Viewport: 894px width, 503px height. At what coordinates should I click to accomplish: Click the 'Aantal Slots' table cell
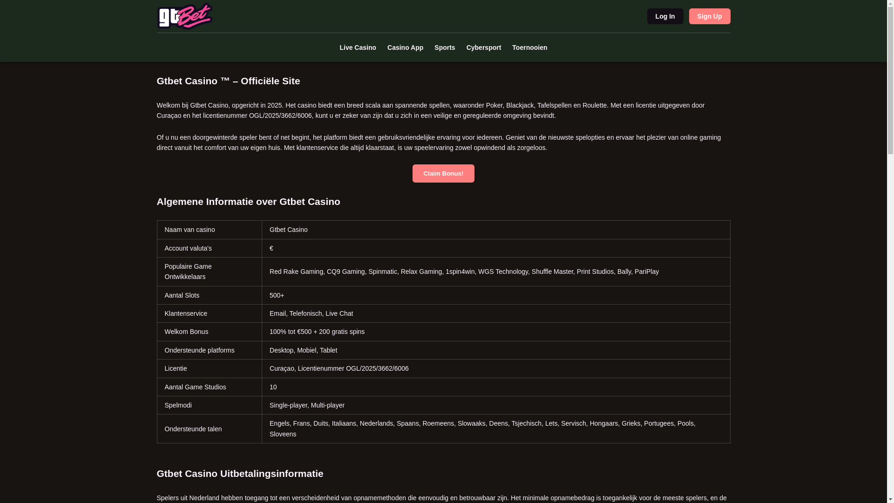pos(209,295)
